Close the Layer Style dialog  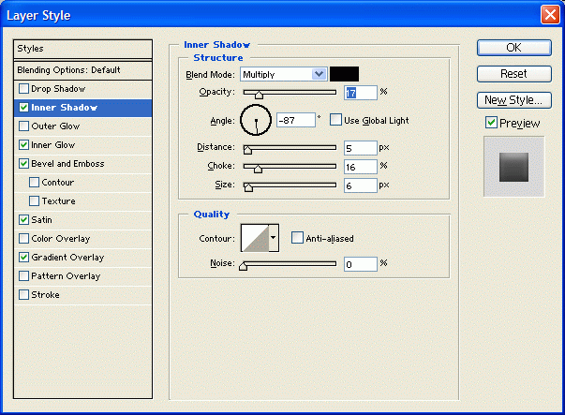pyautogui.click(x=550, y=15)
